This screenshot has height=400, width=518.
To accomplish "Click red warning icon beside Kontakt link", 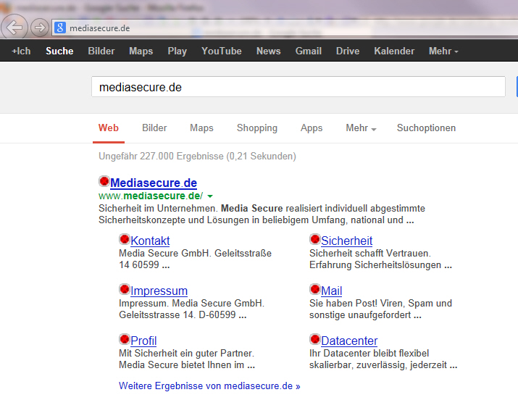I will pyautogui.click(x=125, y=239).
